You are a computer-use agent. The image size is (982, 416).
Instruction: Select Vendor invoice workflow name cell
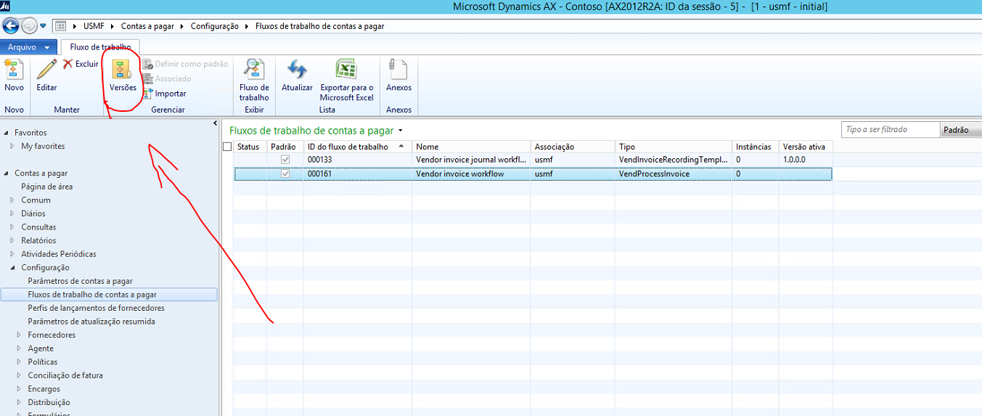pos(471,174)
